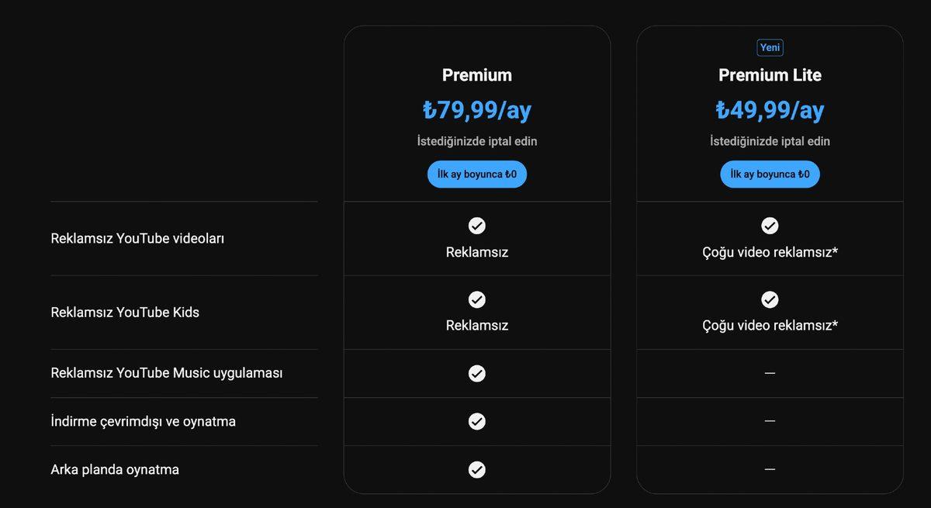Click the İndirme çevrimdışı ve oynatma checkmark
Screen dimensions: 931x508
[x=476, y=421]
